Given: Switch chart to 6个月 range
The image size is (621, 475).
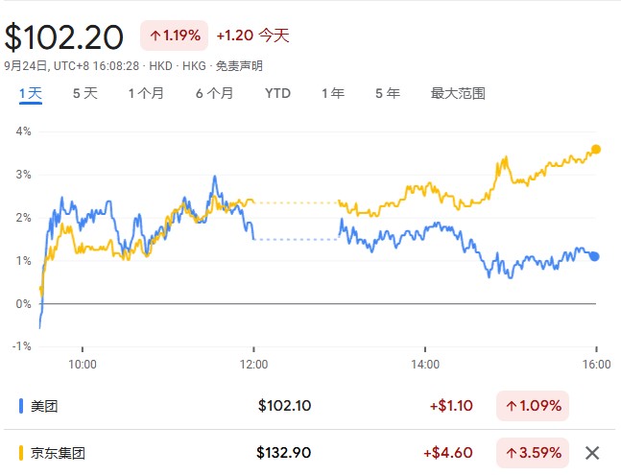Looking at the screenshot, I should (x=214, y=93).
